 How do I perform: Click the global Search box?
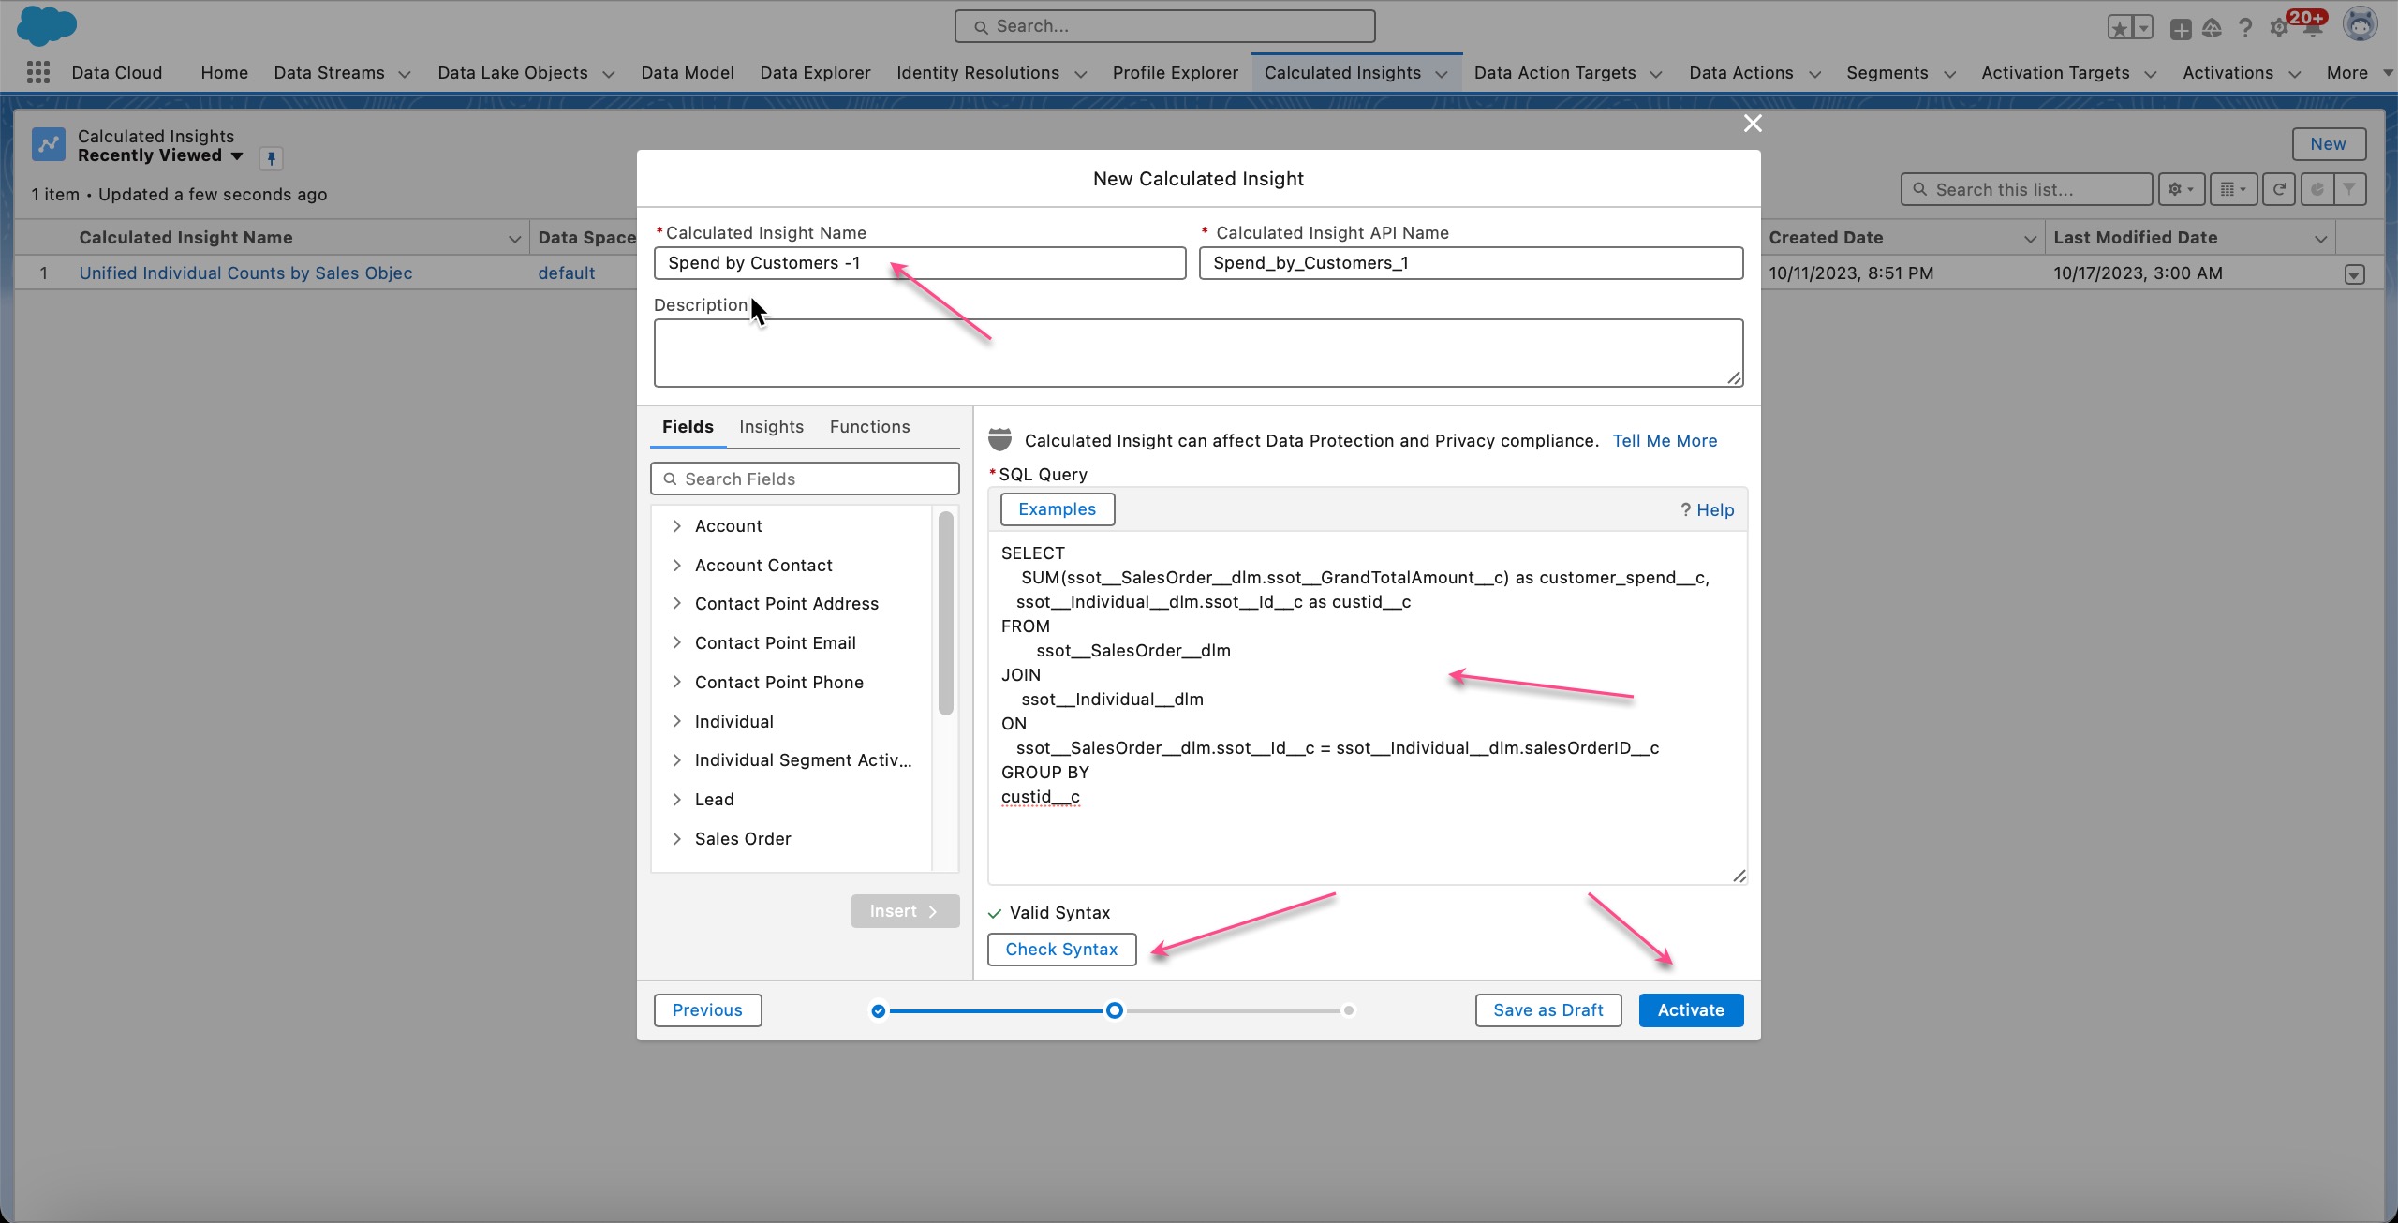(x=1164, y=26)
